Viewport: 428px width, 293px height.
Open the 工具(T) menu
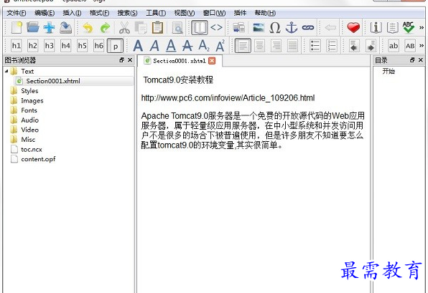[156, 13]
